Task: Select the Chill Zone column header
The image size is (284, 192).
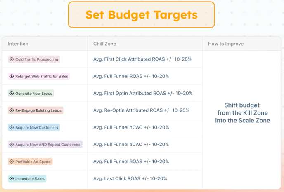Action: pyautogui.click(x=104, y=44)
